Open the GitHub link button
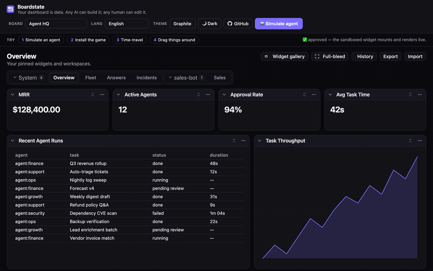This screenshot has width=433, height=271. pyautogui.click(x=238, y=24)
